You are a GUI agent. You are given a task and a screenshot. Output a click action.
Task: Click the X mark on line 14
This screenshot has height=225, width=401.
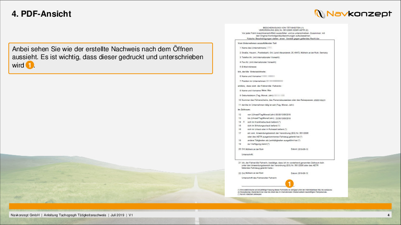pyautogui.click(x=244, y=122)
